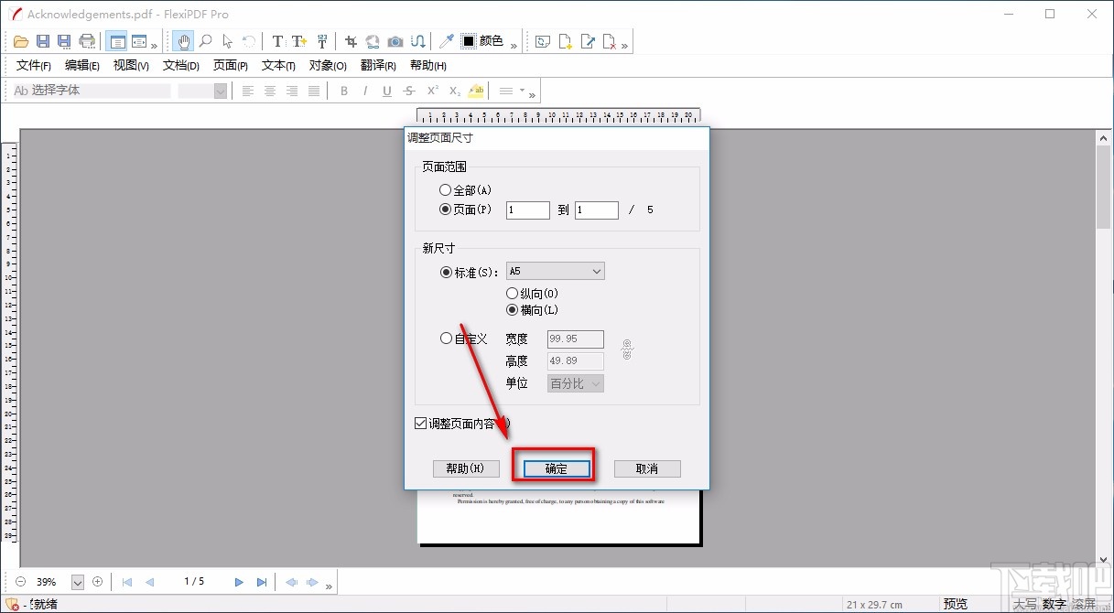The image size is (1114, 613).
Task: Select the Text editing tool
Action: (x=276, y=41)
